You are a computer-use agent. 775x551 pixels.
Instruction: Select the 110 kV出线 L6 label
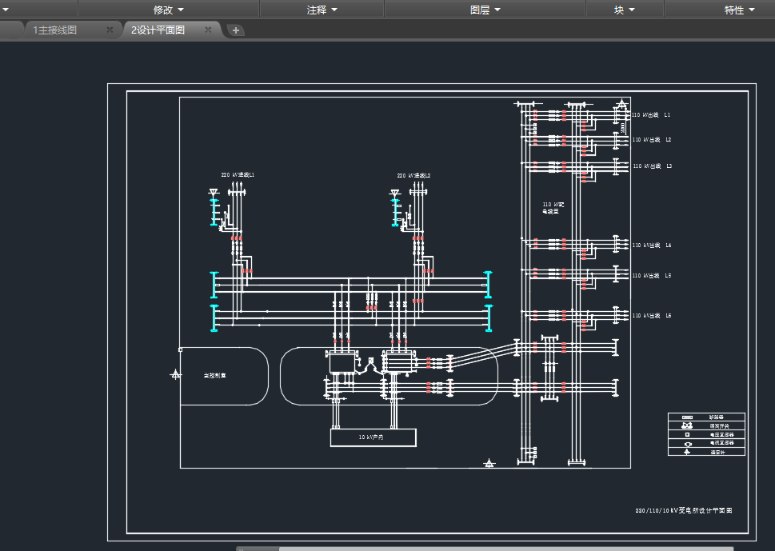[x=652, y=315]
